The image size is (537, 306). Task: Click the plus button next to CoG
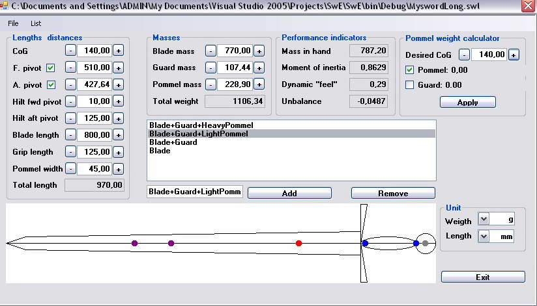tap(118, 51)
